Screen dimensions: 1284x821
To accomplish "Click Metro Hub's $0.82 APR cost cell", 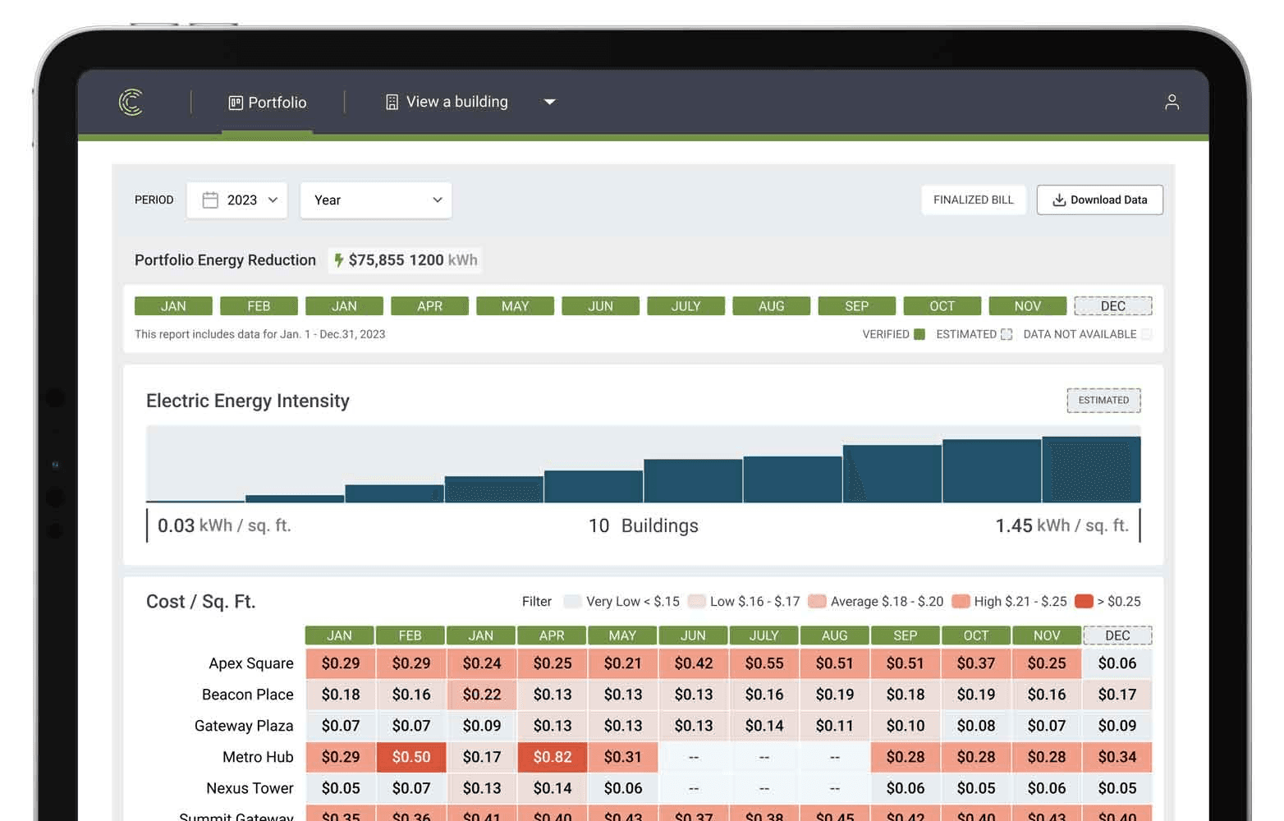I will [x=552, y=757].
